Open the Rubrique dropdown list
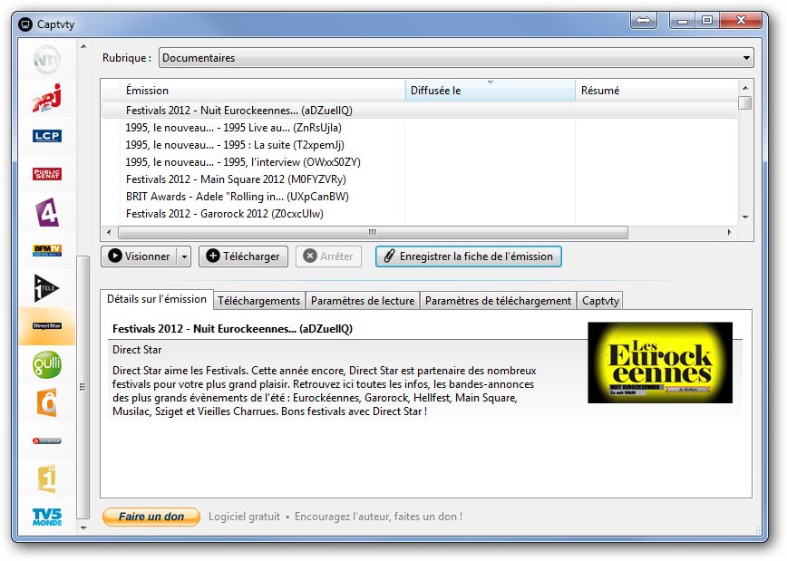 [456, 58]
